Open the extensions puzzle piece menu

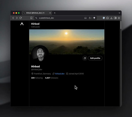click(107, 18)
